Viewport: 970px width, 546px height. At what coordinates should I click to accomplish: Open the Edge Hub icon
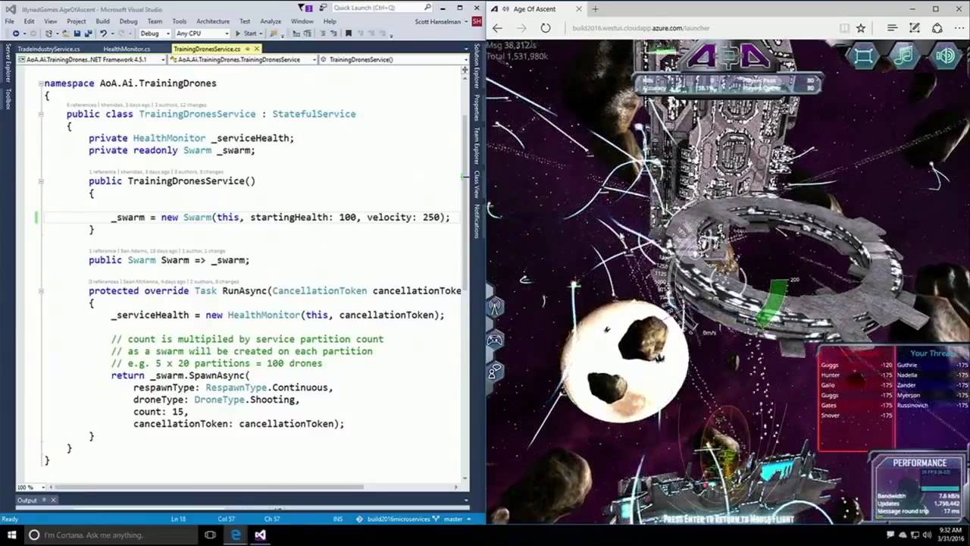(892, 28)
